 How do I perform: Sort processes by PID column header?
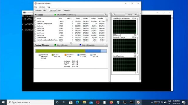pos(61,18)
